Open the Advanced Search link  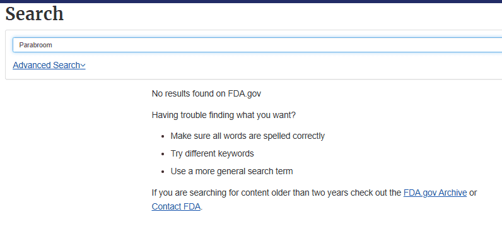point(49,65)
